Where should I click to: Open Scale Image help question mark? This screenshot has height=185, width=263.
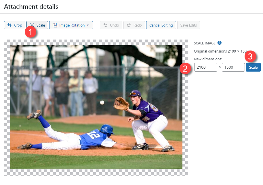point(219,43)
